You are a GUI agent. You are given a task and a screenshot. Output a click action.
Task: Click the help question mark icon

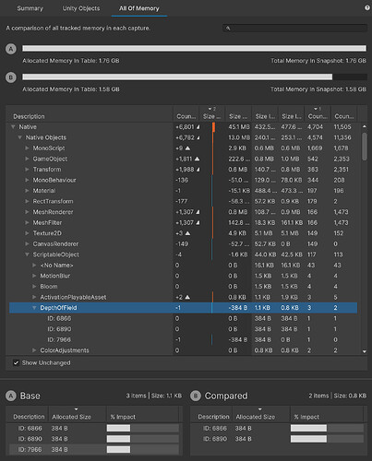pos(367,8)
